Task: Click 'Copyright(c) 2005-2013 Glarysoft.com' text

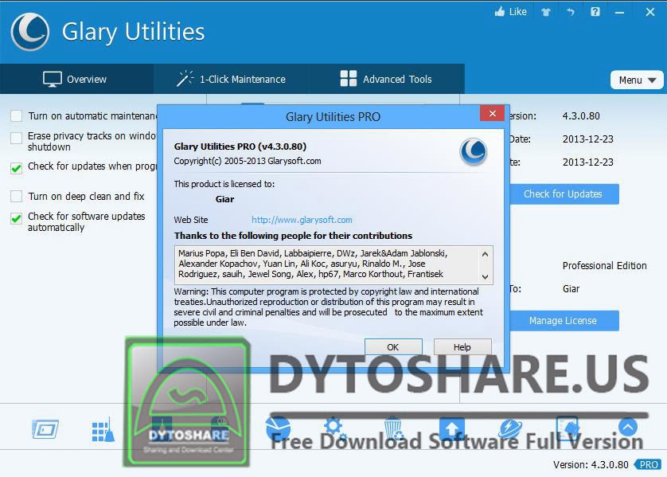Action: (248, 162)
